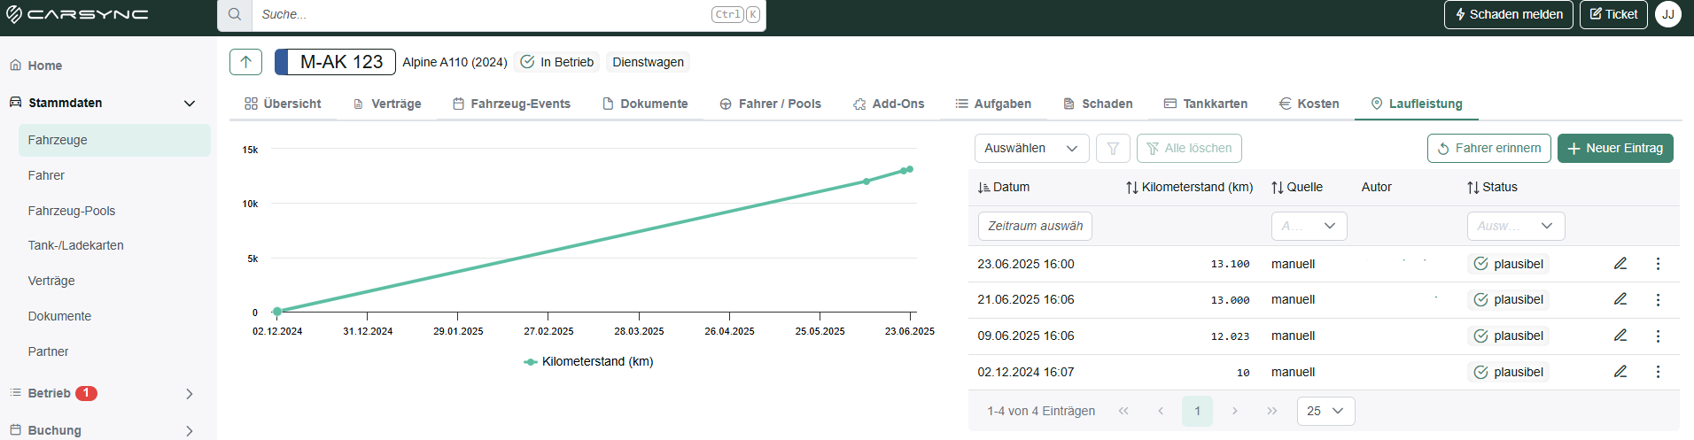Switch to the Tankkarten tab
The image size is (1694, 440).
[1205, 104]
